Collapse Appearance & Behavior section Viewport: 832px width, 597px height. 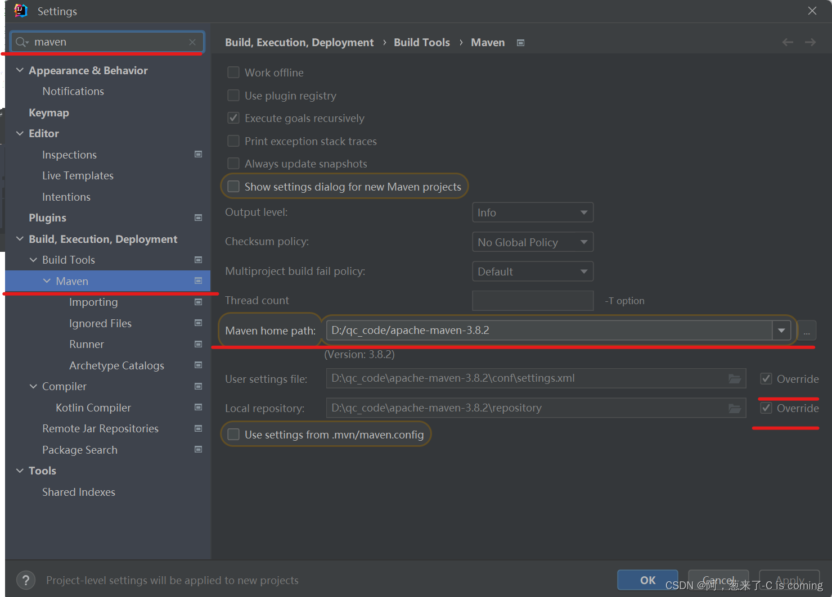(x=20, y=70)
